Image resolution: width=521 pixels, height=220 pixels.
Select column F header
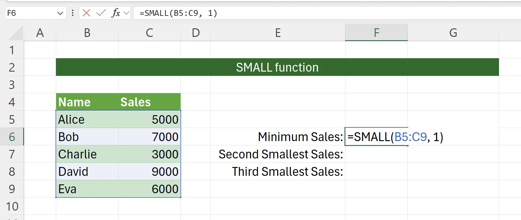pyautogui.click(x=377, y=33)
